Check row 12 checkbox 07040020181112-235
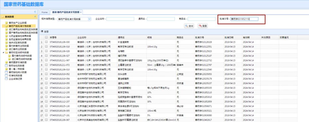This screenshot has width=309, height=122. [x=46, y=92]
